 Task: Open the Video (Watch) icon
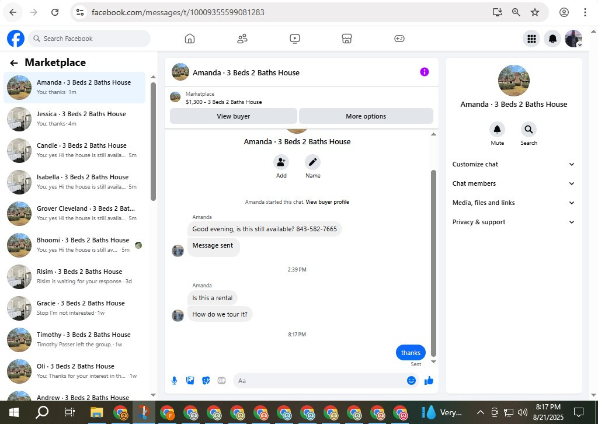click(x=295, y=39)
